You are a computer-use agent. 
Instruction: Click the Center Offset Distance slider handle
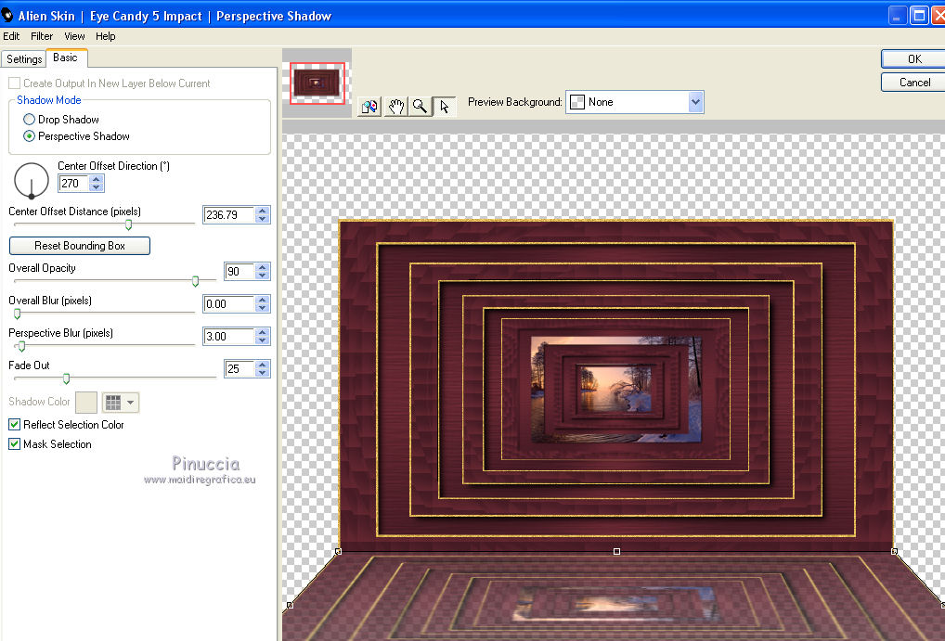click(128, 224)
